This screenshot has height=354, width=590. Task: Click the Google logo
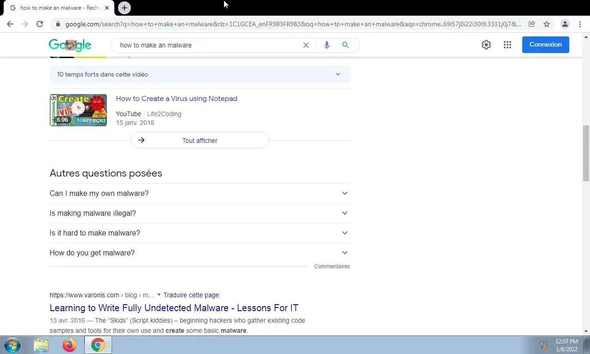70,45
